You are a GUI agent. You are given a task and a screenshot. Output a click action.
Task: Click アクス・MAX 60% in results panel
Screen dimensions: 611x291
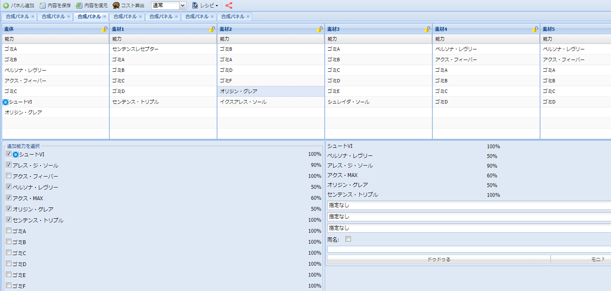pos(412,175)
